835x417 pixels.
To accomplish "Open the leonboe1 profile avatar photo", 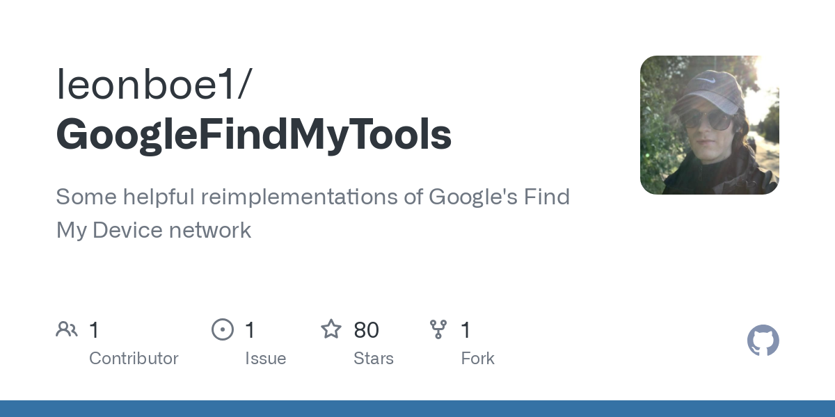I will coord(709,125).
